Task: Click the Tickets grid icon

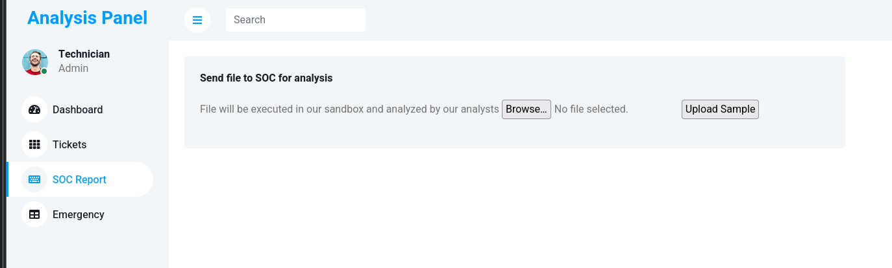Action: (x=34, y=144)
